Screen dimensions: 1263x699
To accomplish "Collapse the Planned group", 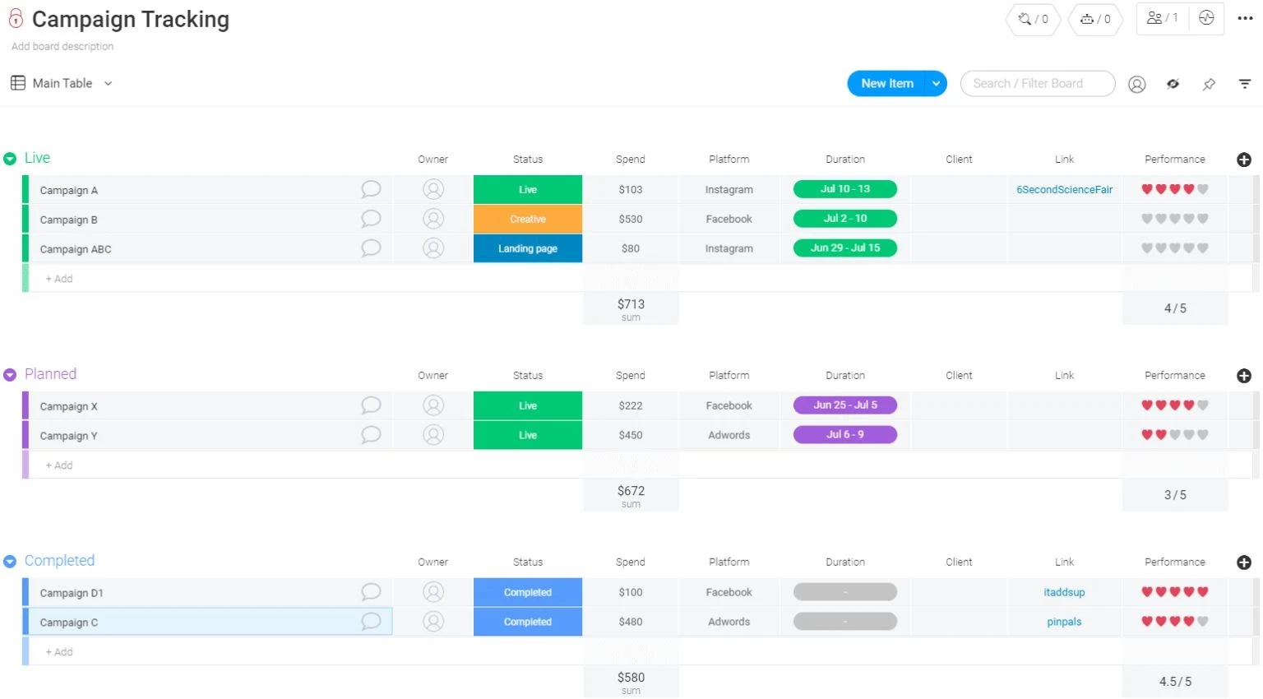I will [x=10, y=375].
